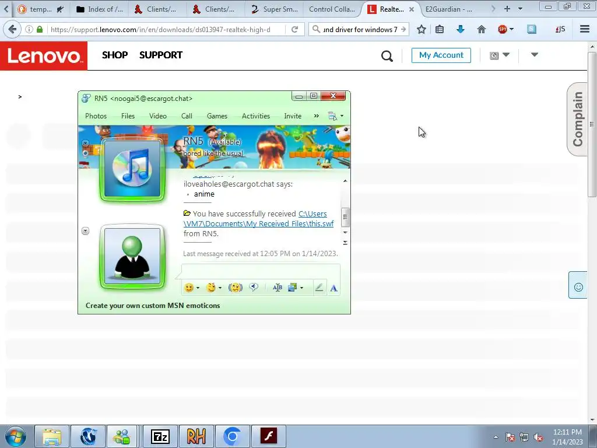Open the SUPPORT link on Lenovo

161,55
